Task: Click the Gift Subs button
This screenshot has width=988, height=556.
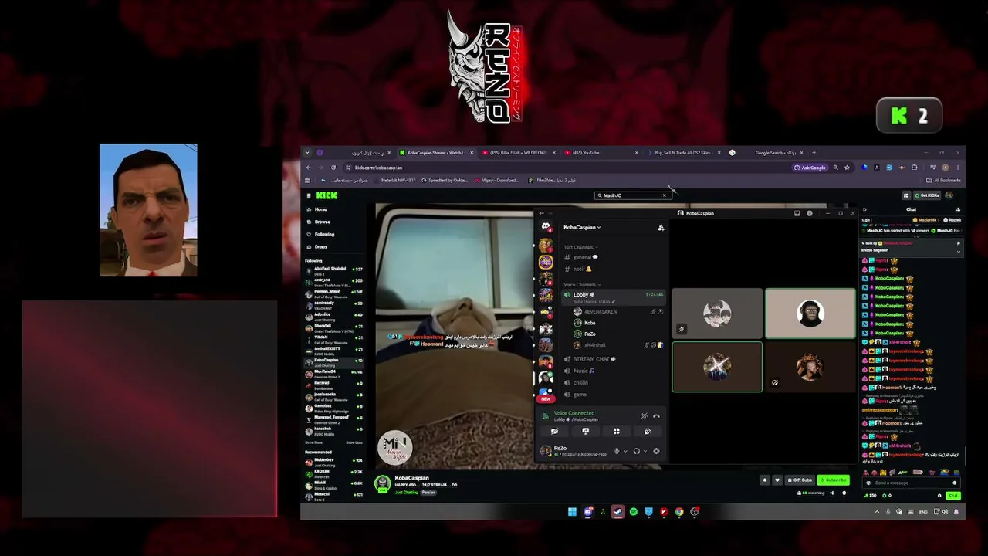Action: 800,480
